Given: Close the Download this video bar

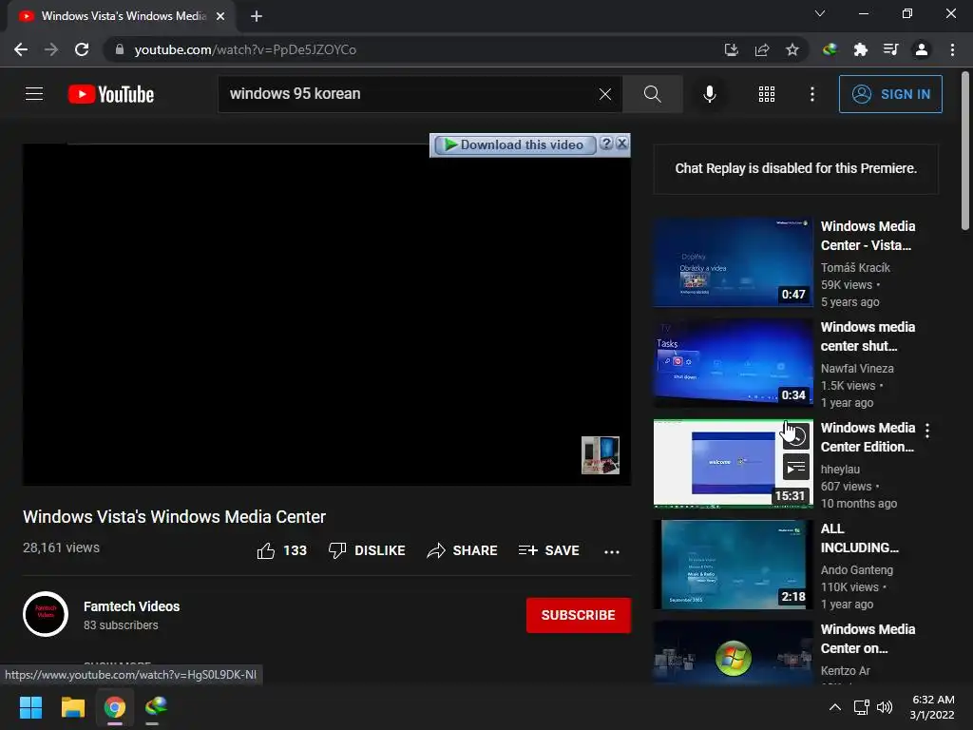Looking at the screenshot, I should pyautogui.click(x=621, y=144).
